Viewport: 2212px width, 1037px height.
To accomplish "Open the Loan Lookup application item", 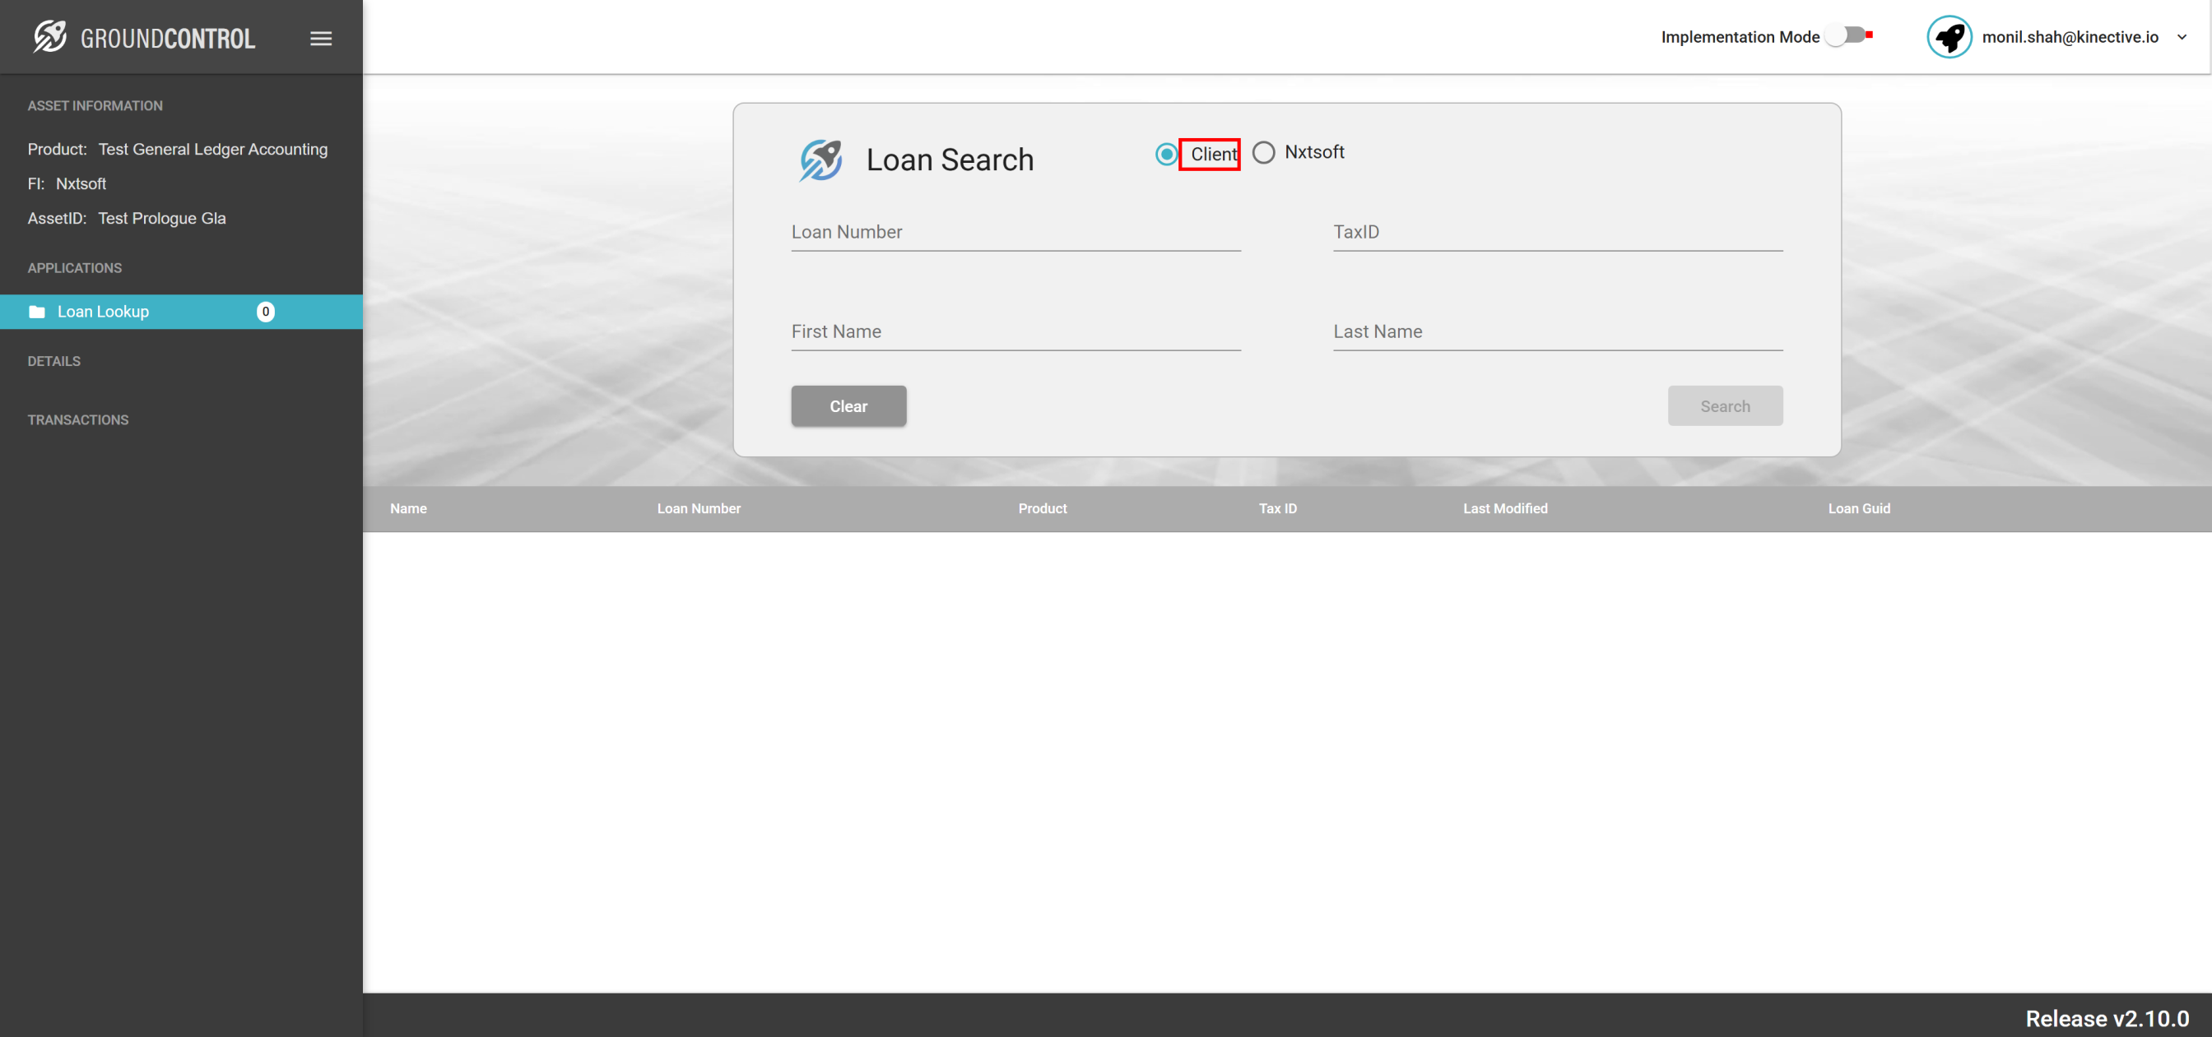I will click(x=103, y=312).
